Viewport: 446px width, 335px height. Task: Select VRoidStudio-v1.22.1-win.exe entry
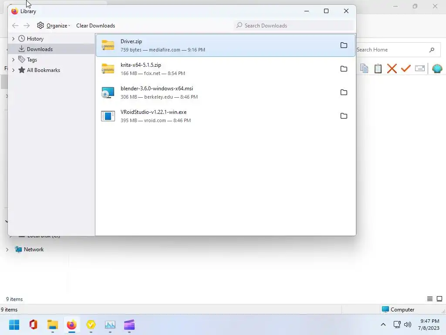(x=226, y=116)
